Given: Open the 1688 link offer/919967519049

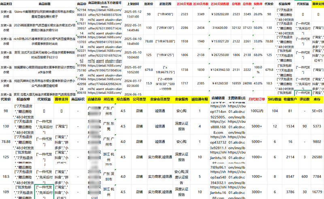Looking at the screenshot, I should (x=104, y=70).
